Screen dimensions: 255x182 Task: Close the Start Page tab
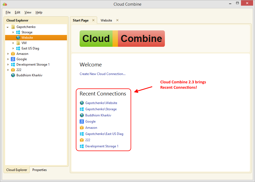[x=93, y=20]
